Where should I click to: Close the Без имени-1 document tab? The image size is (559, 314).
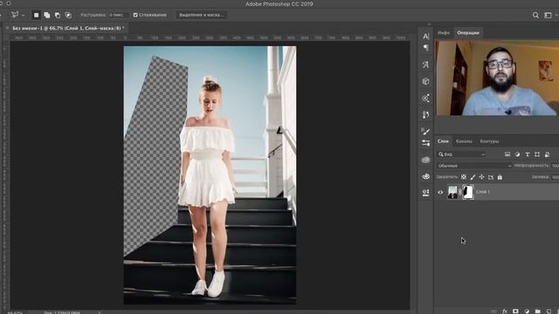tap(7, 28)
